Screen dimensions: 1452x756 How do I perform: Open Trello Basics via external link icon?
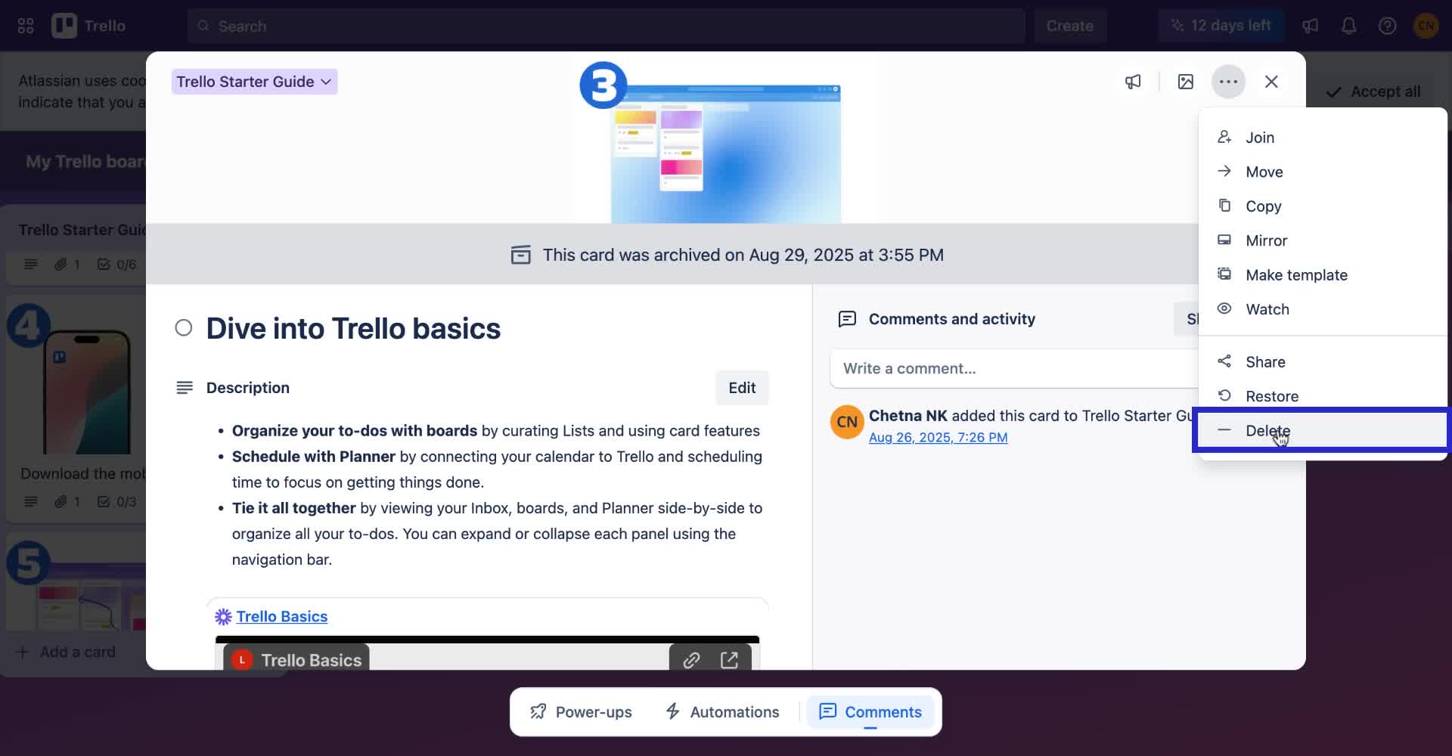click(x=730, y=659)
